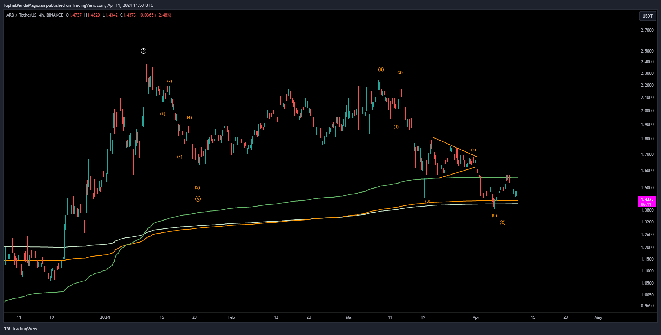Click the 2.2000 price axis label
The width and height of the screenshot is (661, 335).
click(x=647, y=85)
